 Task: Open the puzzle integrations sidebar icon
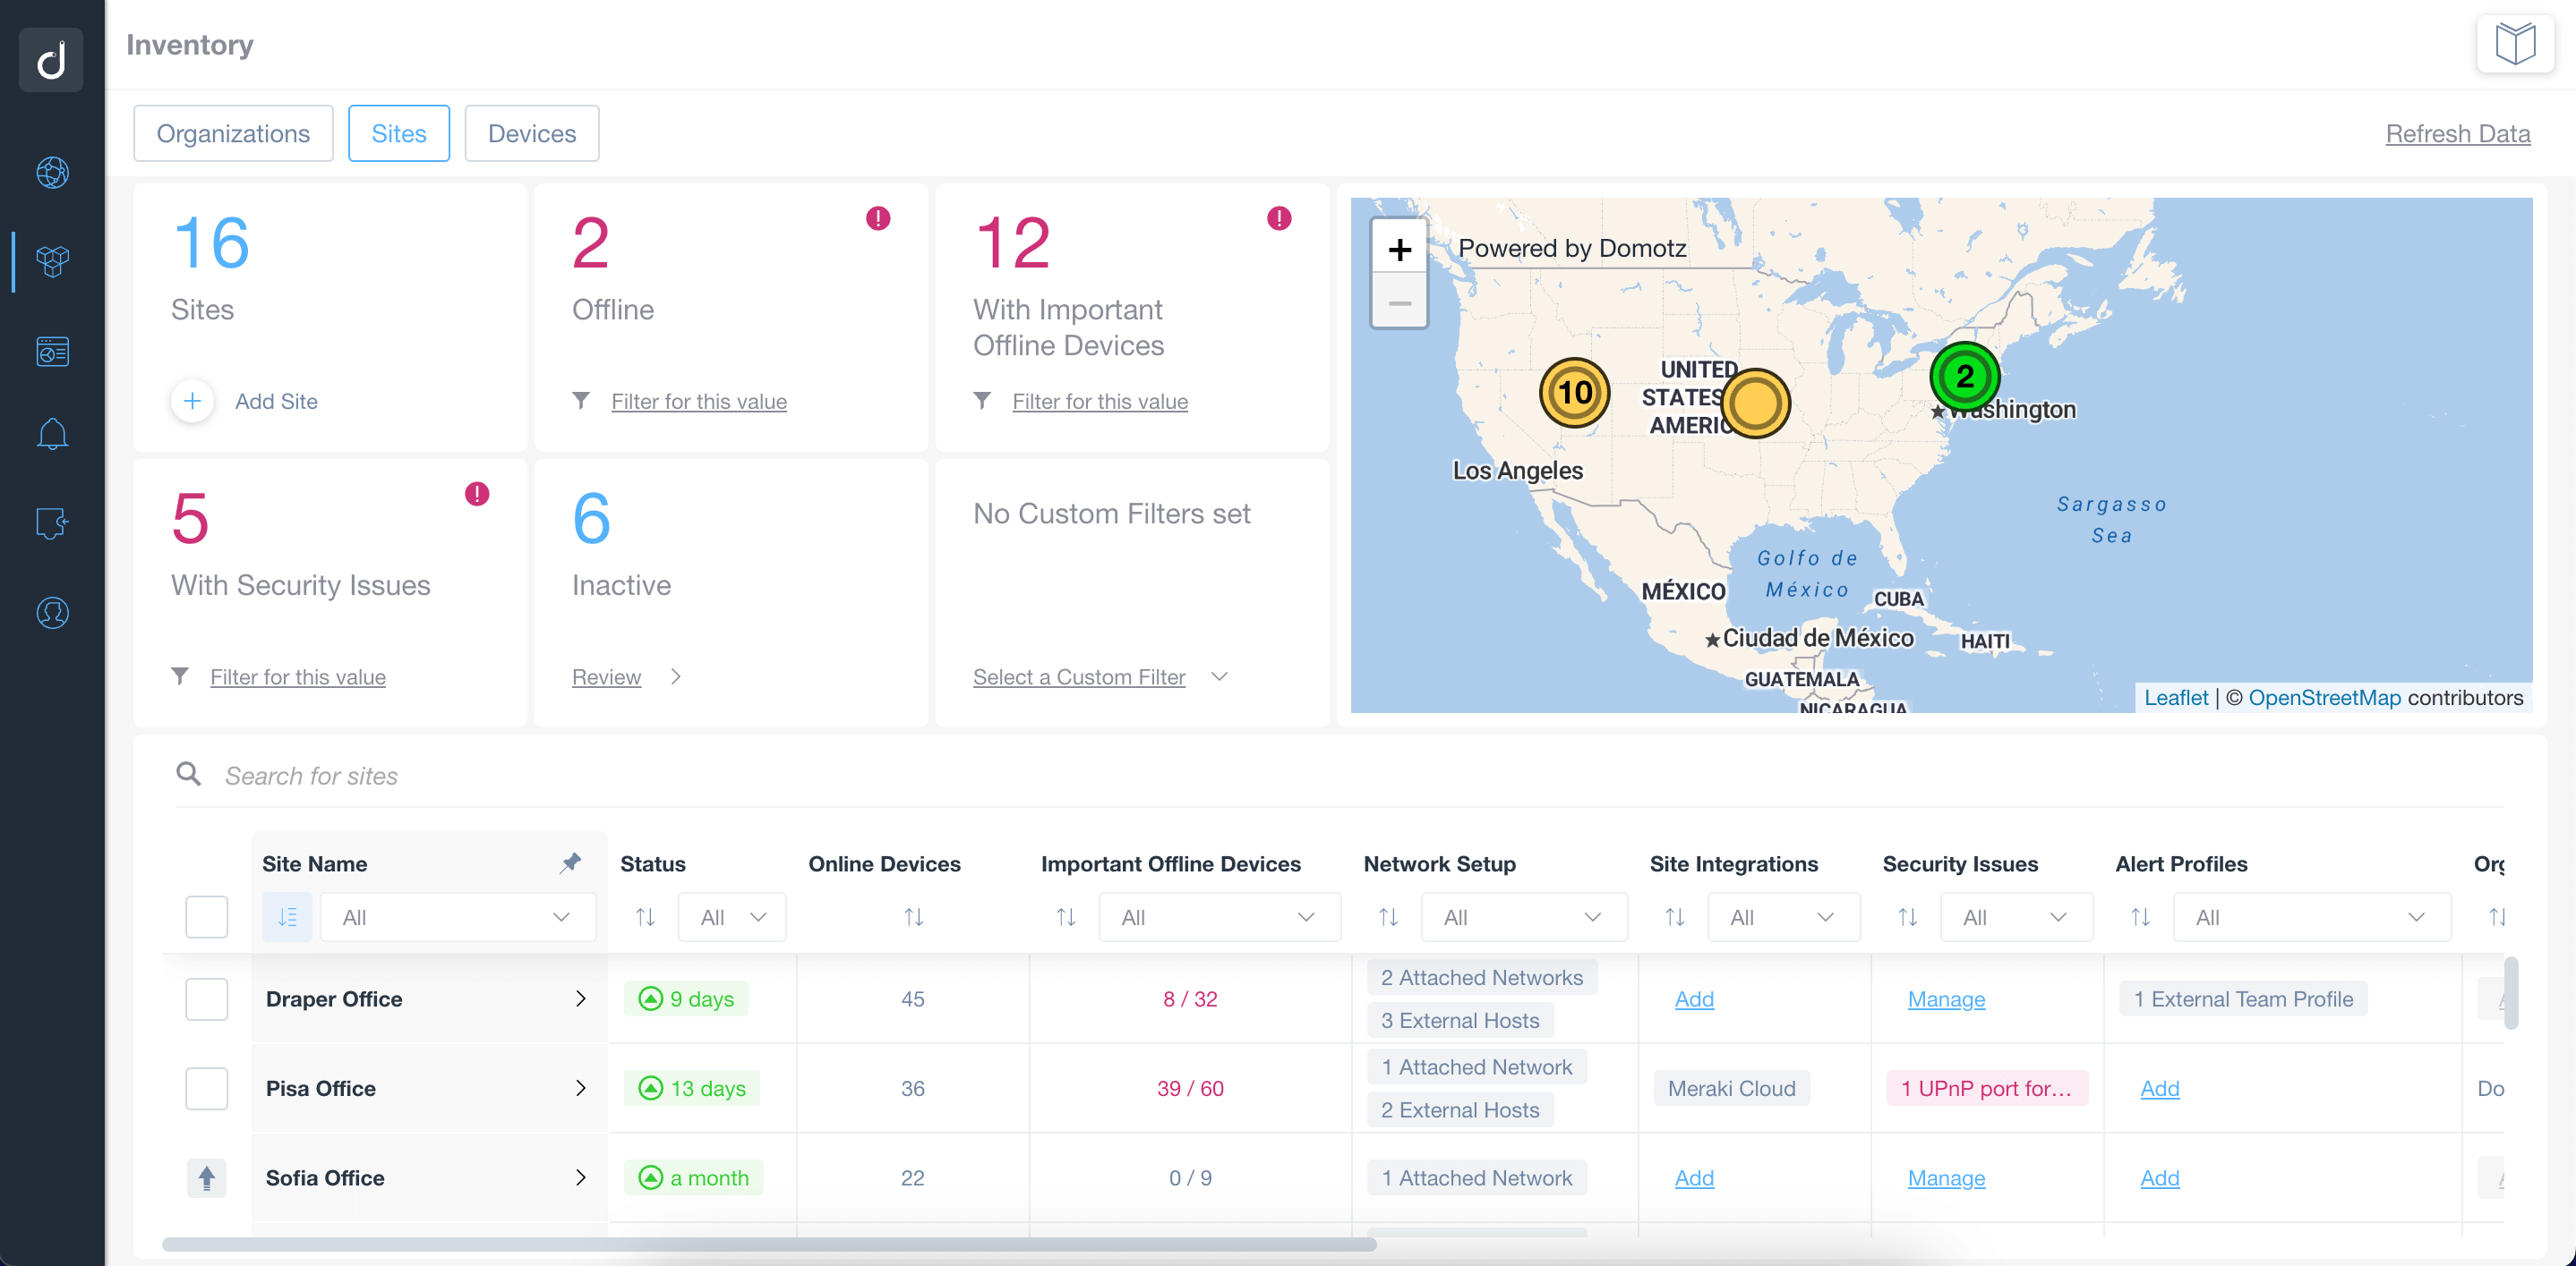tap(52, 523)
